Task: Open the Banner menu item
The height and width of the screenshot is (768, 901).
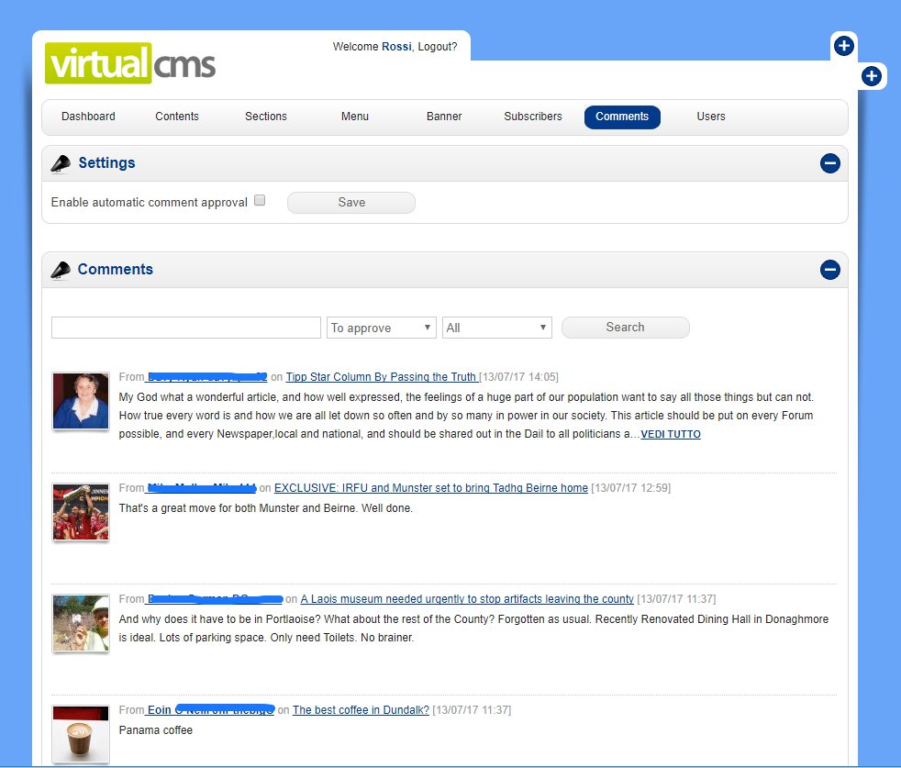Action: coord(444,117)
